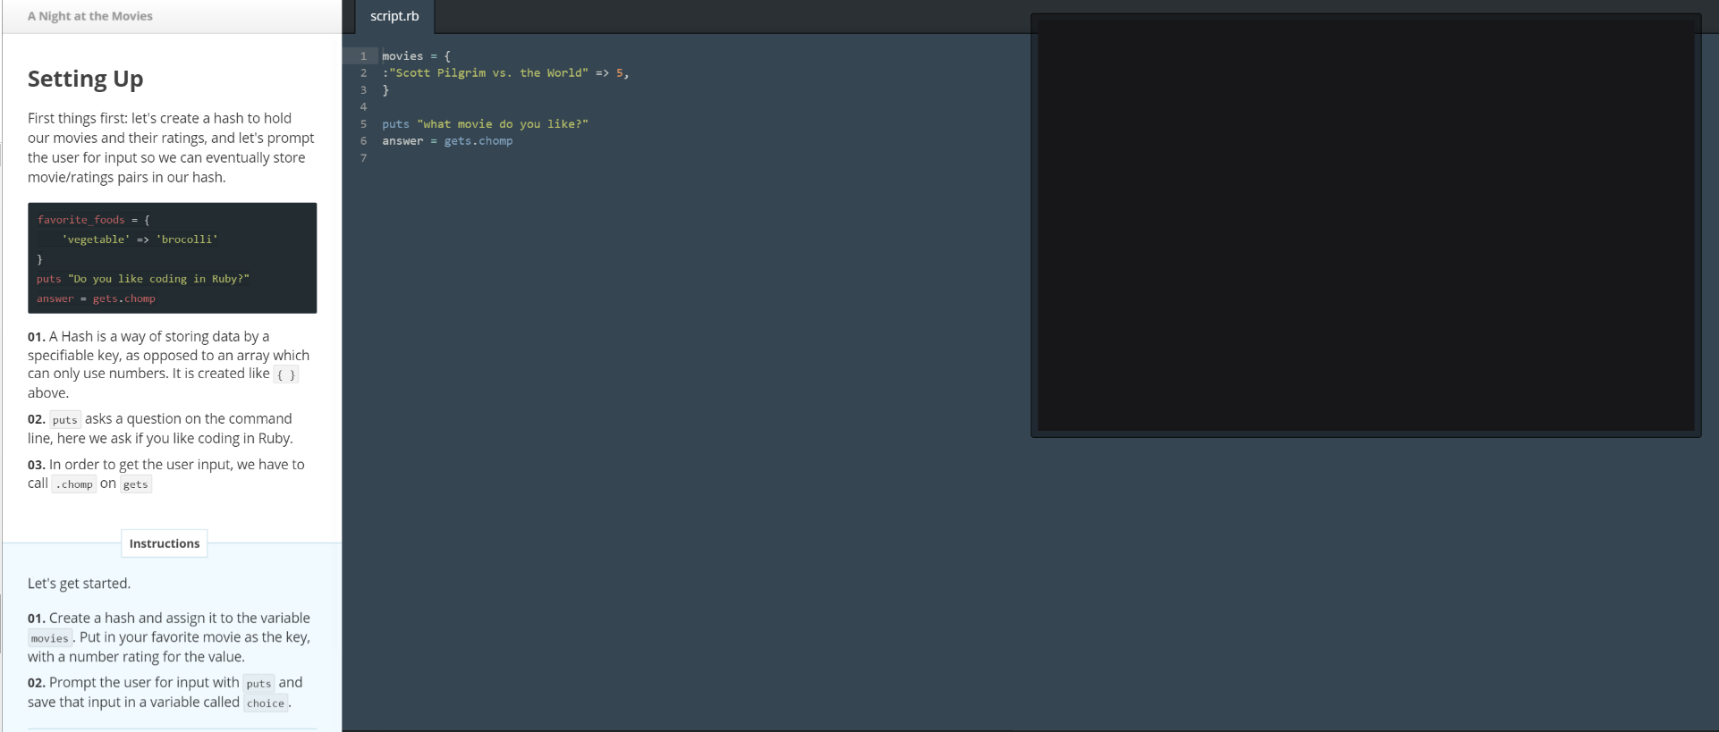Click the "{ }" inline code snippet
Screen dimensions: 1719x732
[286, 375]
